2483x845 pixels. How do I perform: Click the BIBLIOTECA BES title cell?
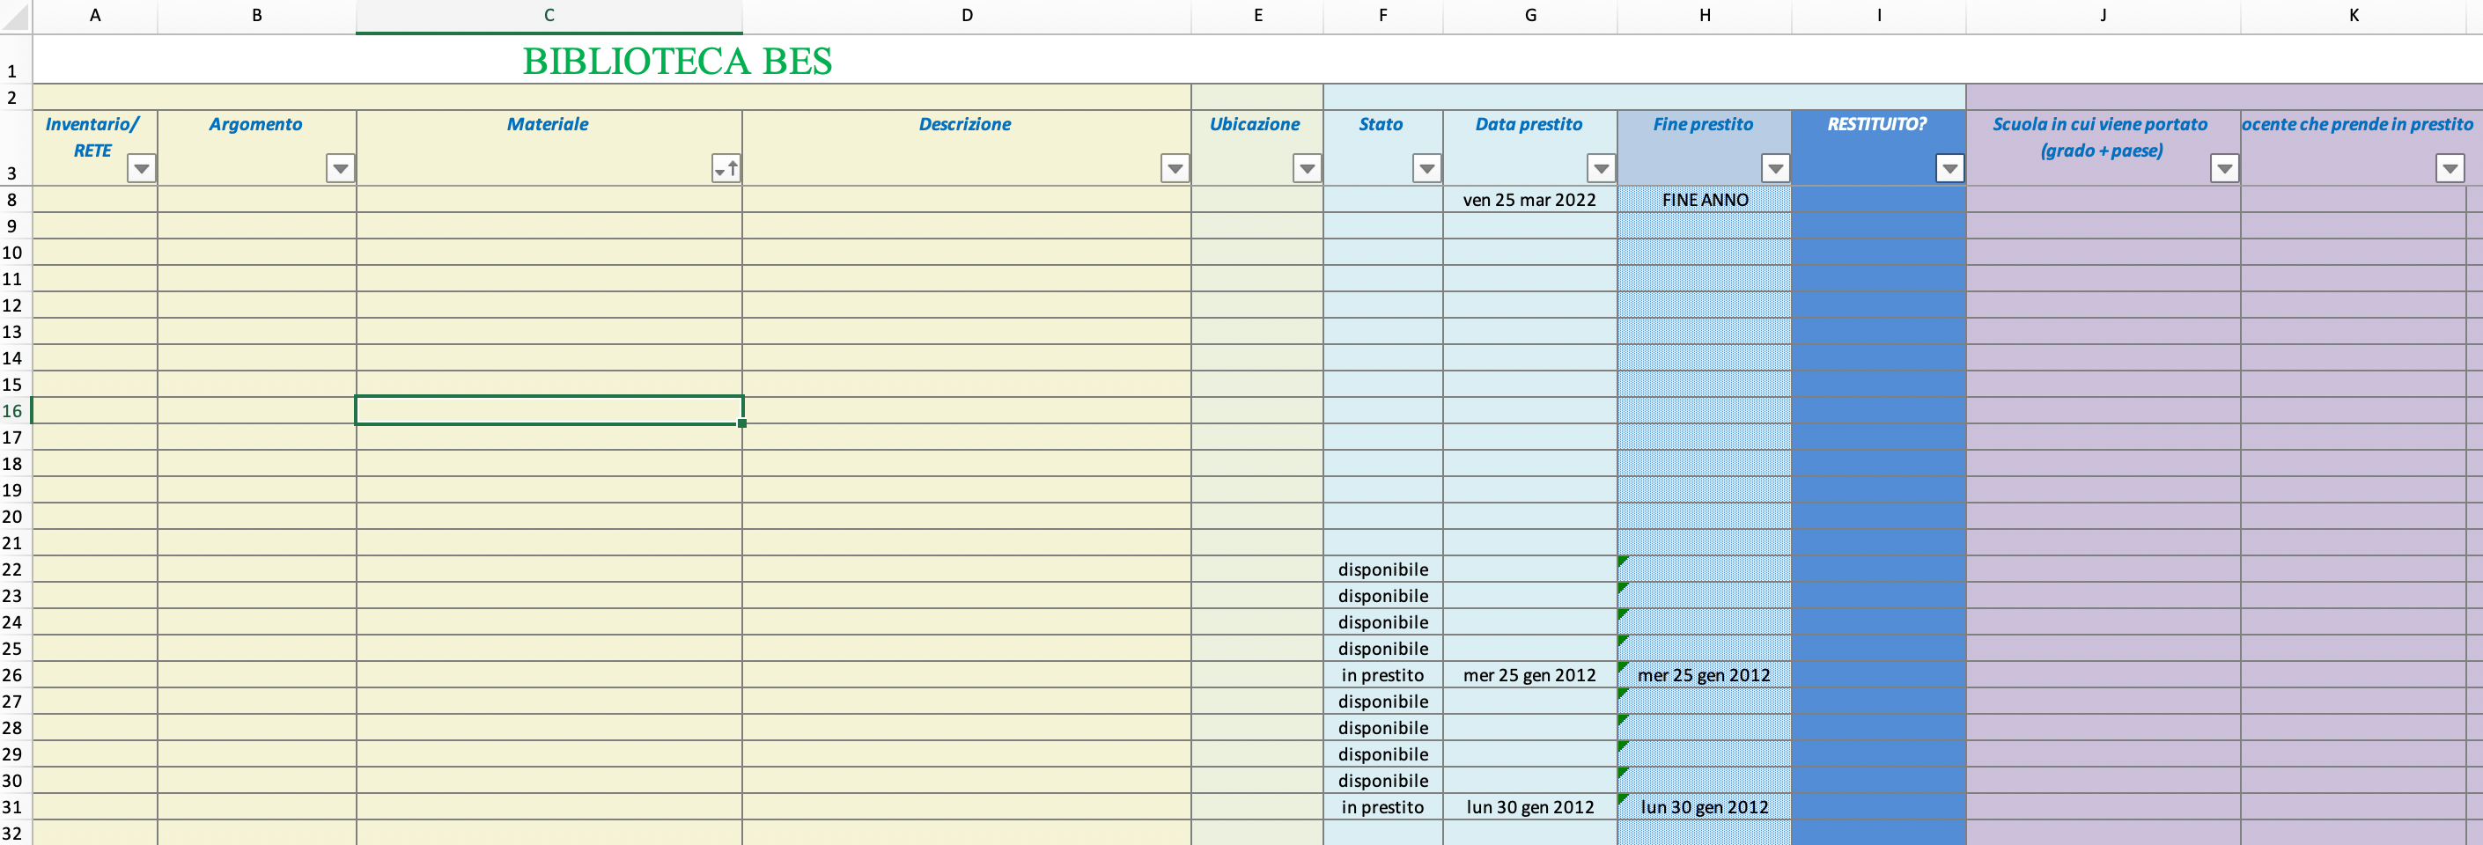[678, 61]
